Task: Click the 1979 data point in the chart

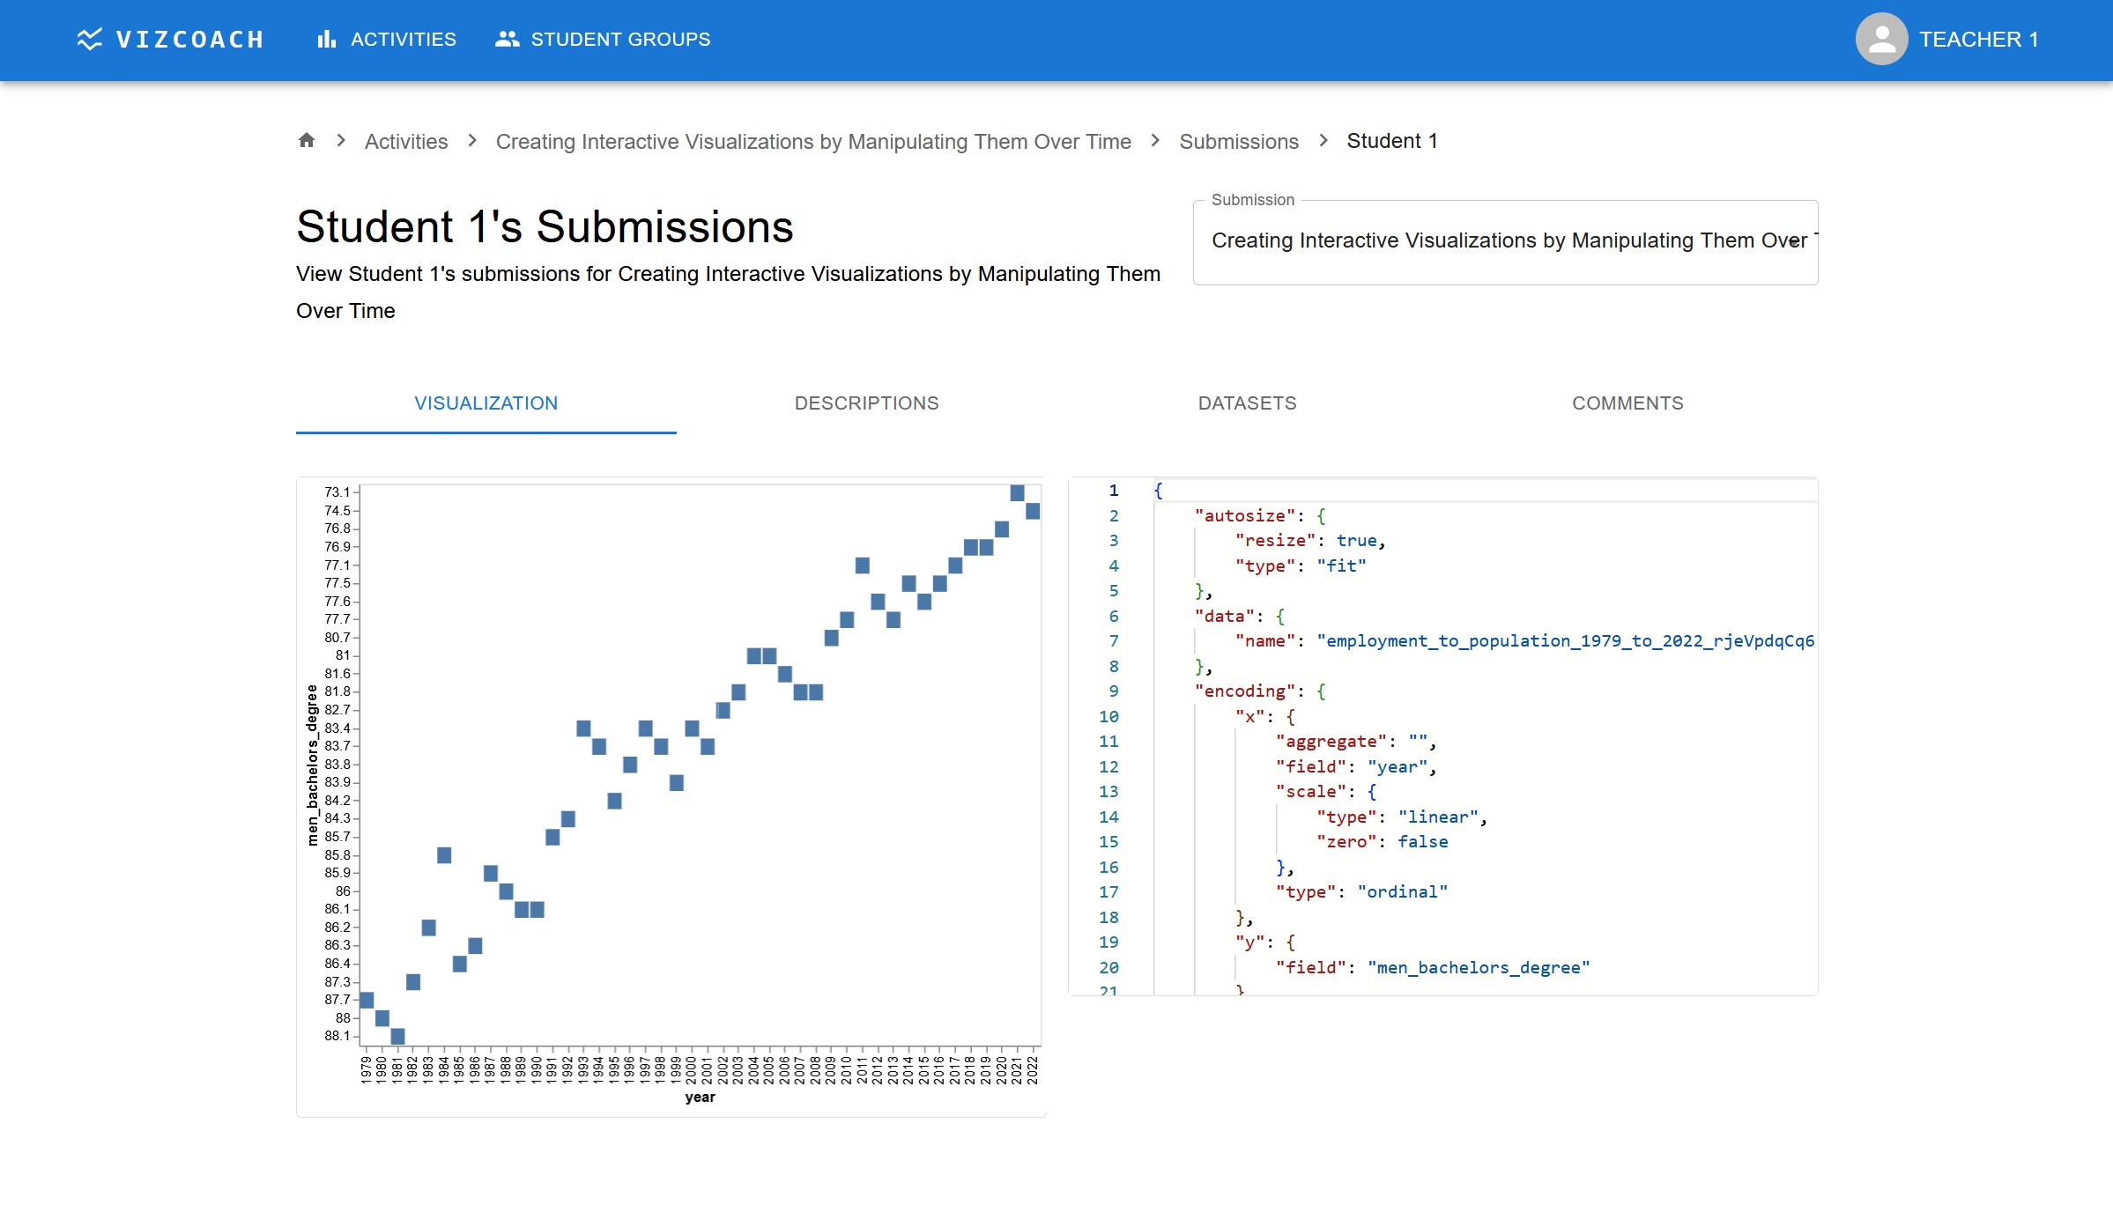Action: pos(367,1000)
